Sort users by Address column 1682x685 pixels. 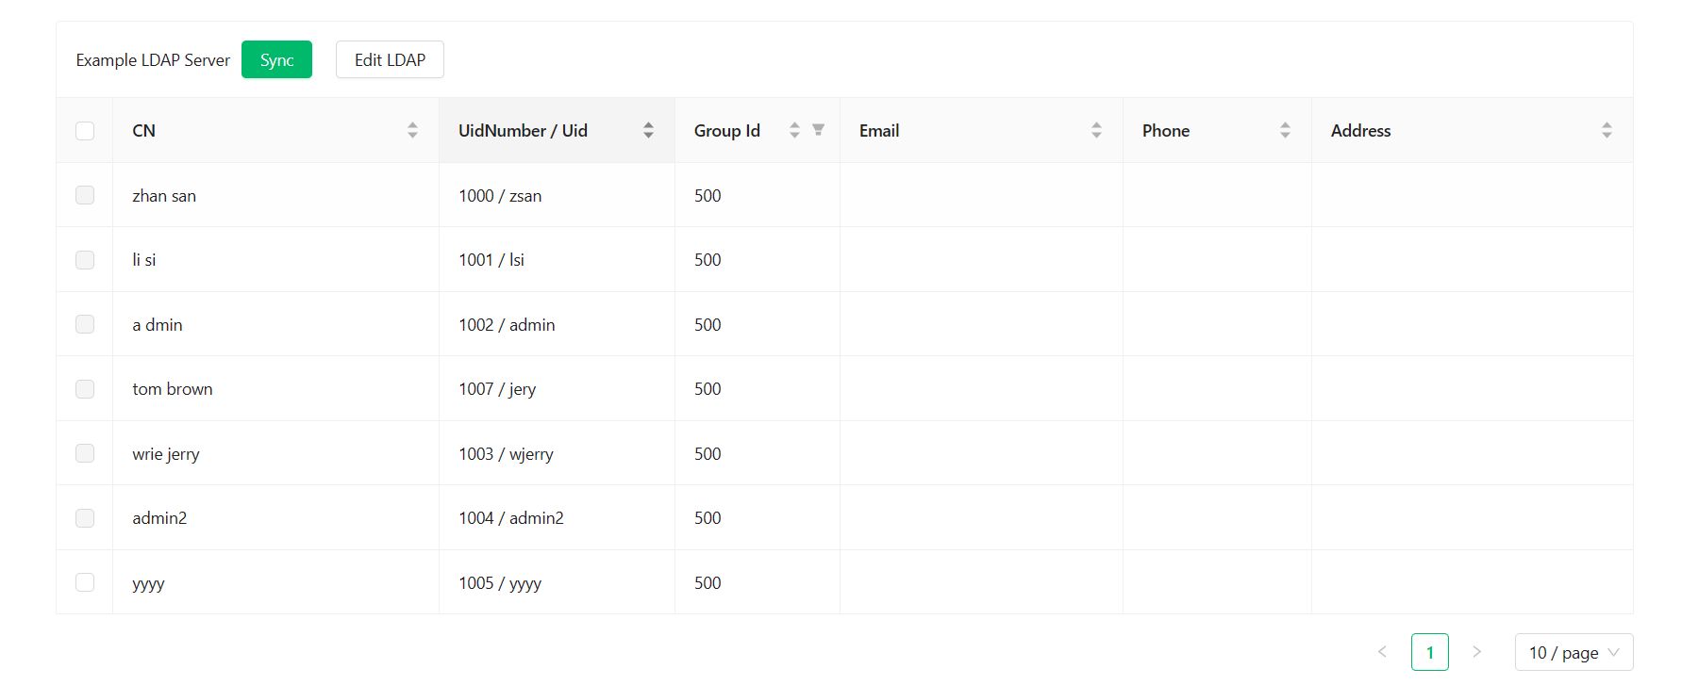tap(1607, 130)
